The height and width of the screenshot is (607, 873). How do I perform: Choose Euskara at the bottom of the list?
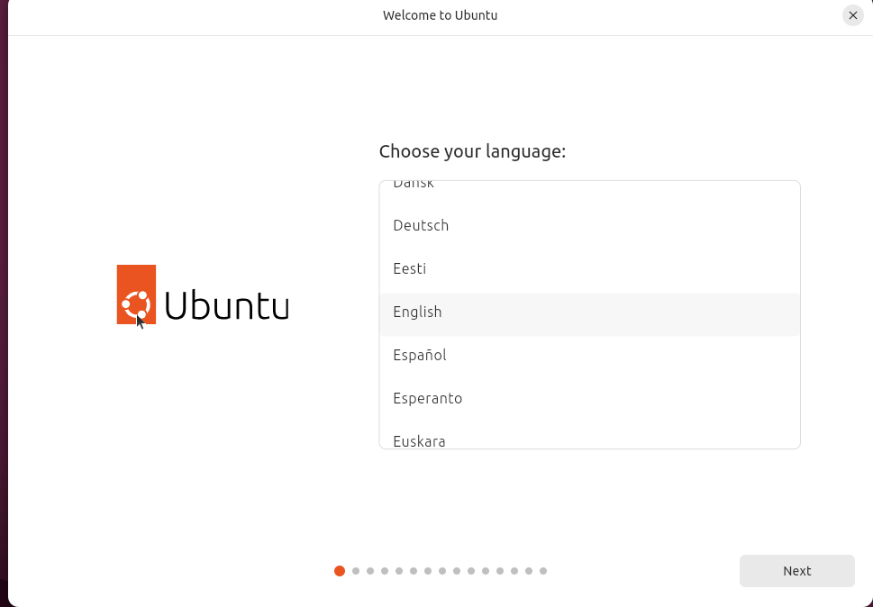420,440
